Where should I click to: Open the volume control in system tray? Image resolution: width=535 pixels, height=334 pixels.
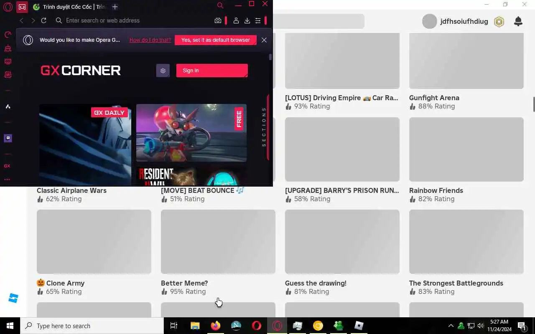pos(481,326)
